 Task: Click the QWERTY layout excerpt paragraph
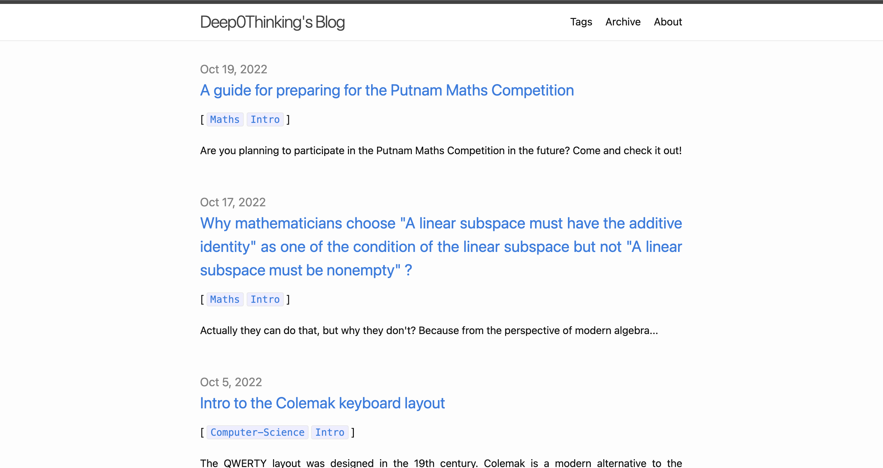click(441, 463)
